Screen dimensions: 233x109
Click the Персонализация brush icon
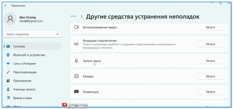point(8,72)
